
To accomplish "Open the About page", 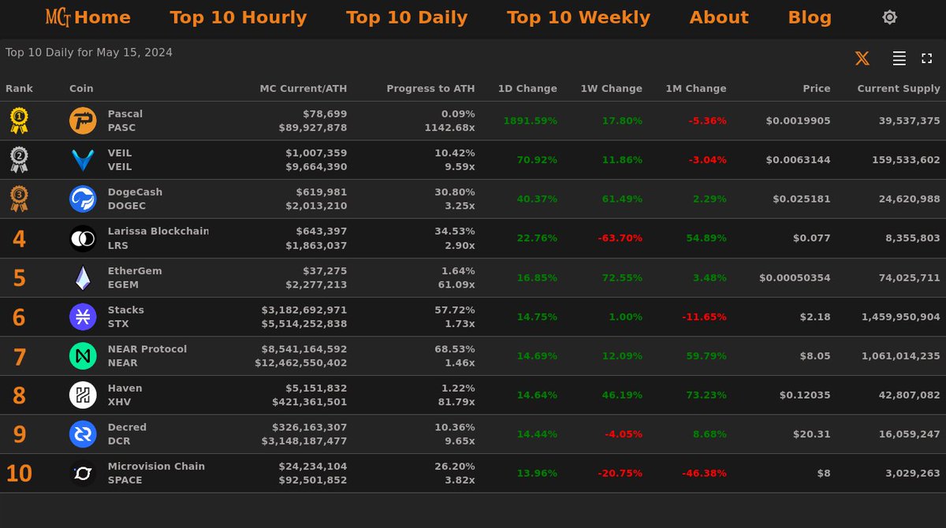I will coord(719,17).
